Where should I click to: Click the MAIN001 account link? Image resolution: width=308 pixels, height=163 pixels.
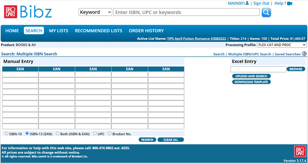[x=237, y=3]
